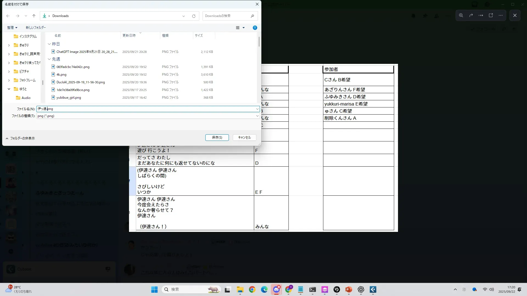Hide folders via フォルダーの非表示

click(x=20, y=138)
